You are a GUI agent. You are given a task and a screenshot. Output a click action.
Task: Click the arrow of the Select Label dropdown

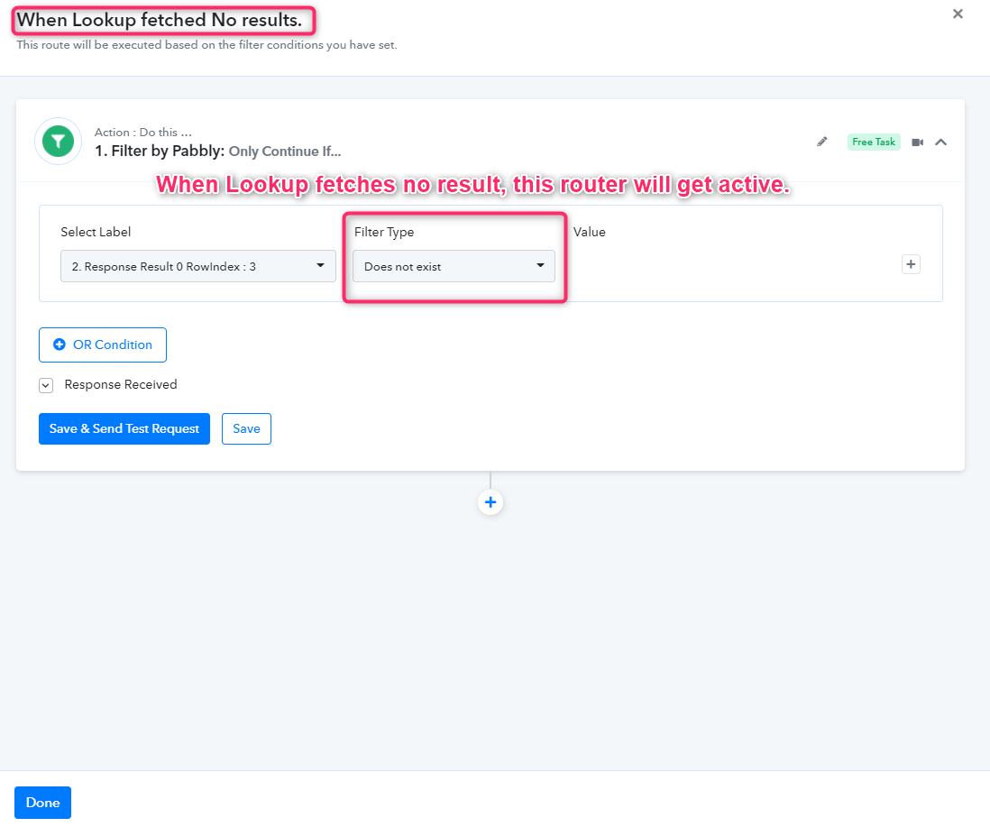pyautogui.click(x=320, y=266)
